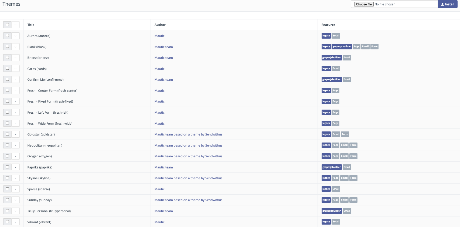460x227 pixels.
Task: Check the Aurora theme checkbox
Action: click(7, 36)
